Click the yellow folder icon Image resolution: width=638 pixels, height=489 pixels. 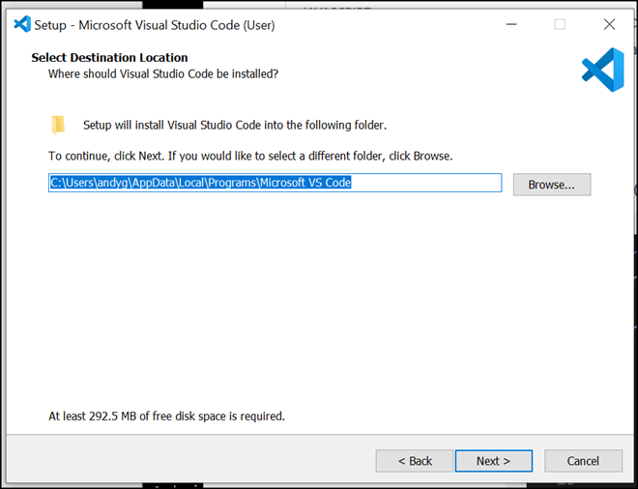pyautogui.click(x=59, y=125)
